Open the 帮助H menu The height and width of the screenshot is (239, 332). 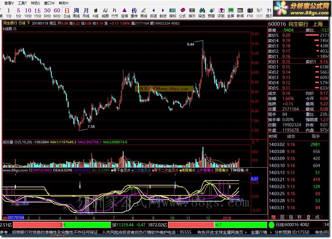[x=63, y=3]
